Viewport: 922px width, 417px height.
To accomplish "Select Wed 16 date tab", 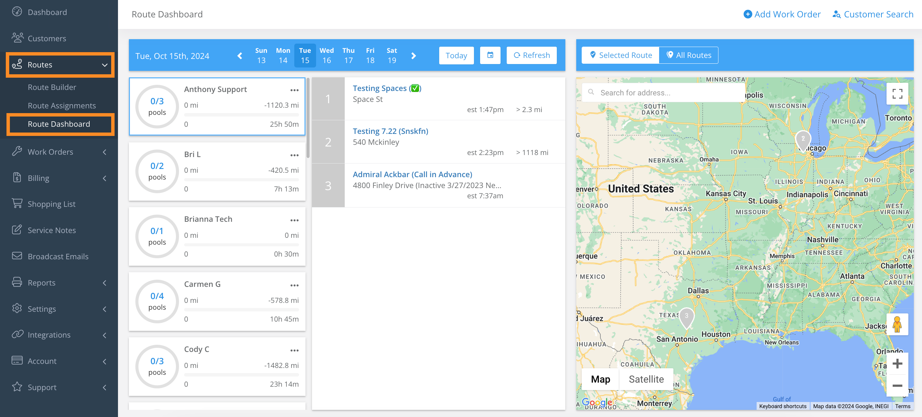I will click(x=327, y=56).
